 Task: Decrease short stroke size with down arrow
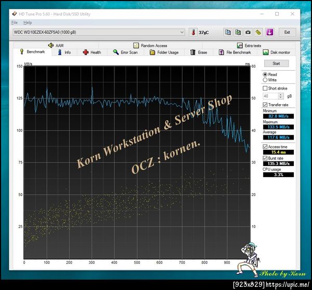[x=281, y=97]
